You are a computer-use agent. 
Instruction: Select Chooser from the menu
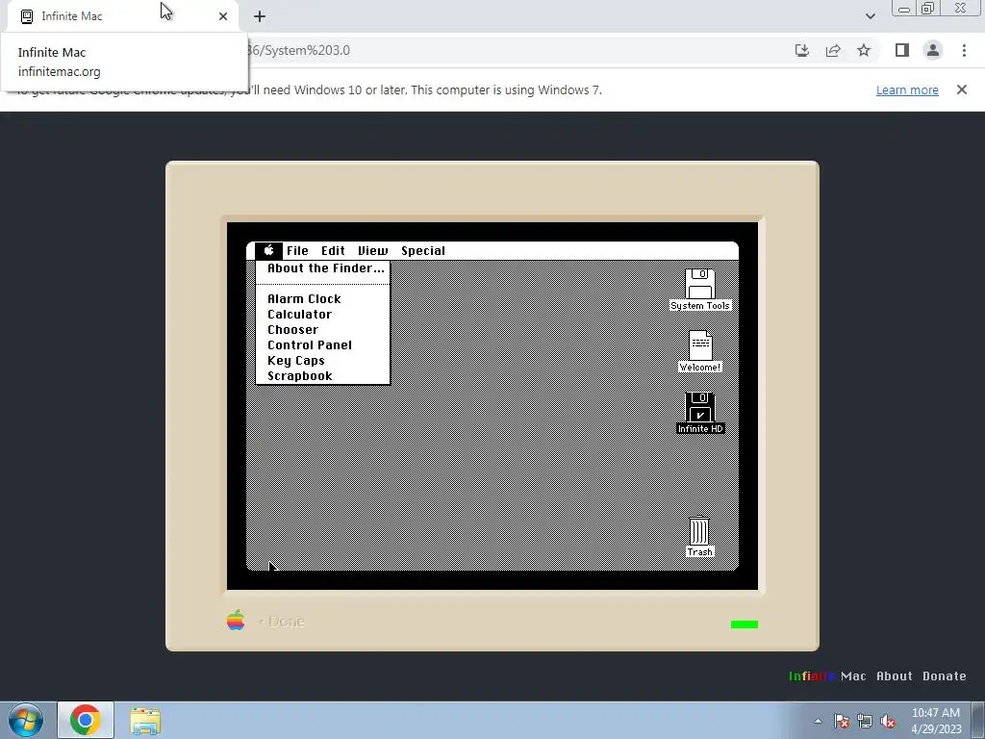[x=323, y=330]
